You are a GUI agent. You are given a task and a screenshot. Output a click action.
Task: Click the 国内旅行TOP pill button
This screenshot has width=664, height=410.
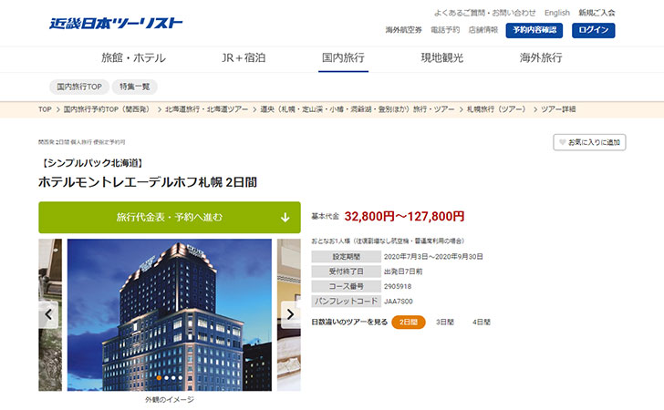79,87
